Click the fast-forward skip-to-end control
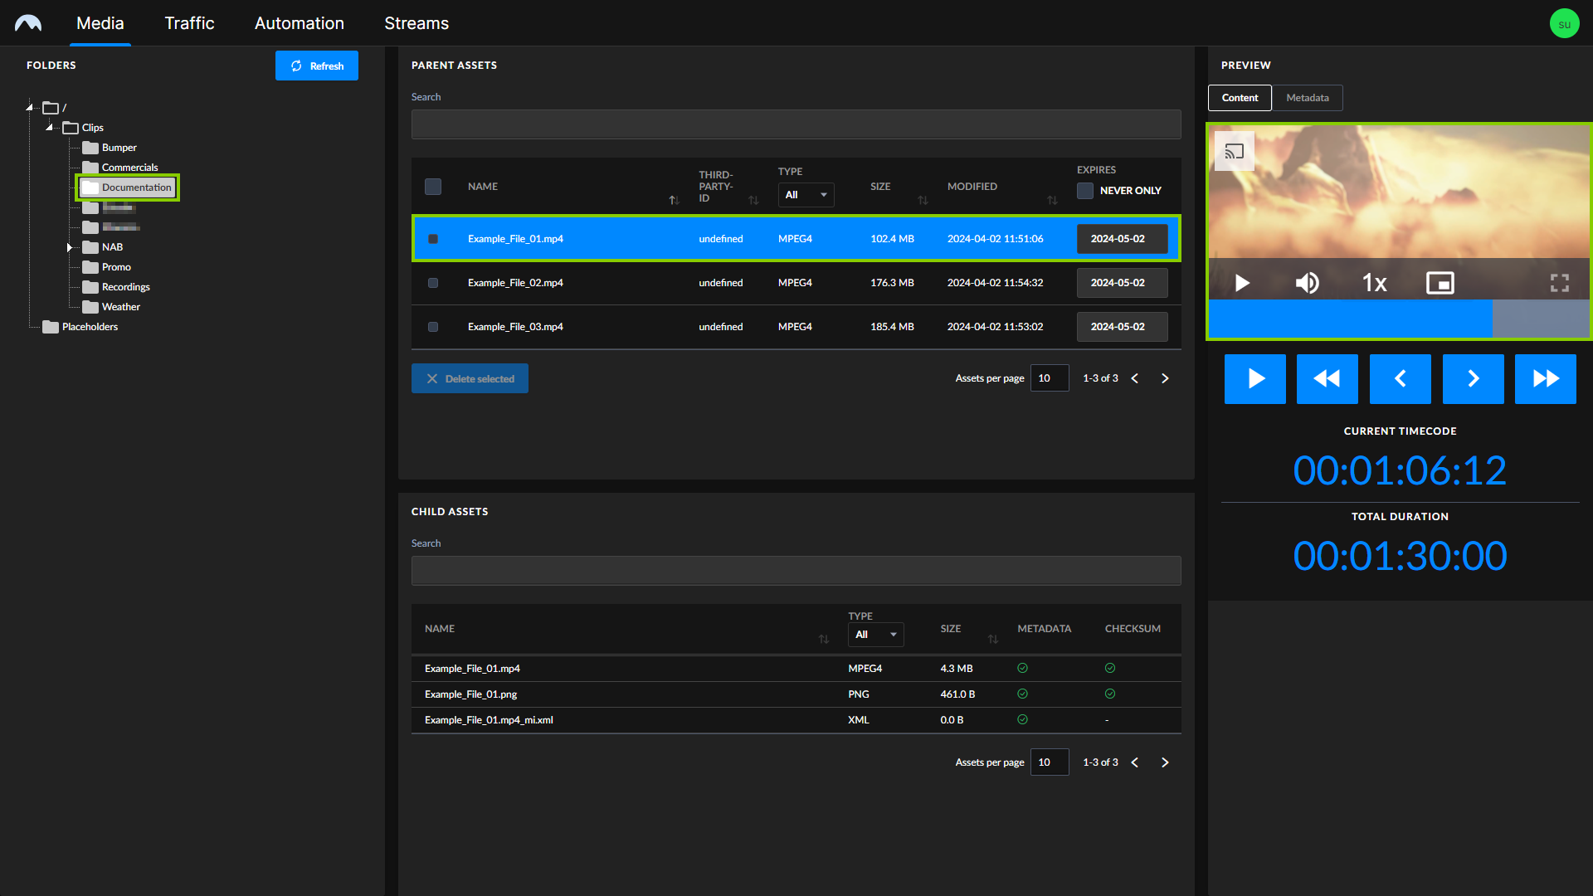Screen dimensions: 1593x896 coord(1546,378)
